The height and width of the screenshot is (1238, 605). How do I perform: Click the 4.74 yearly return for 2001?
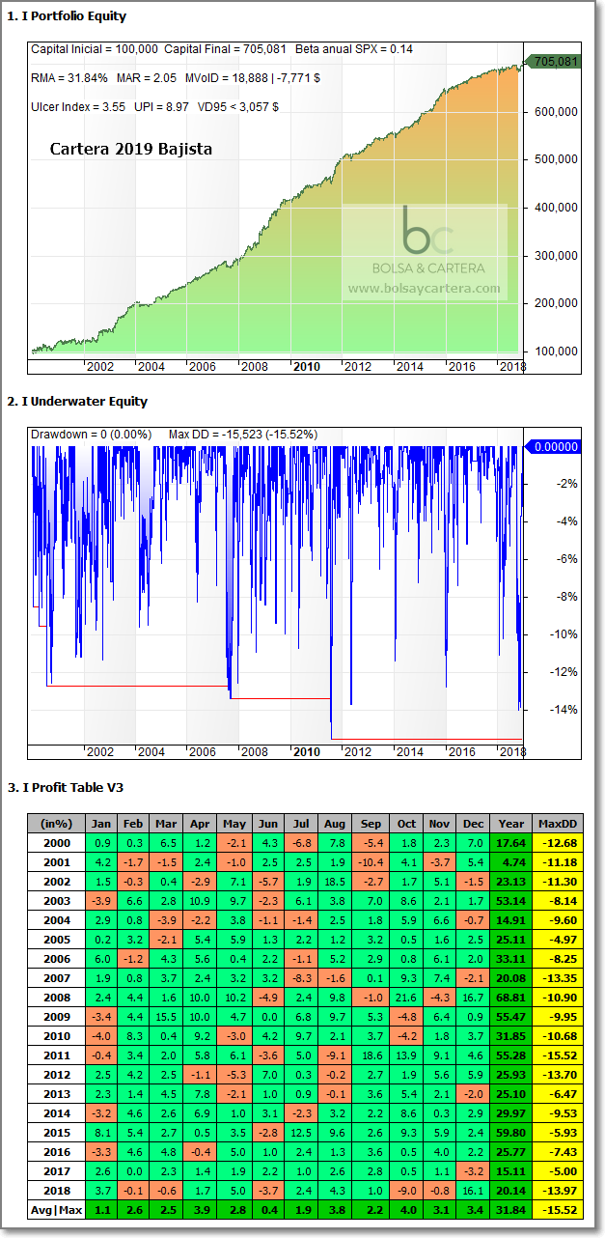(x=509, y=860)
